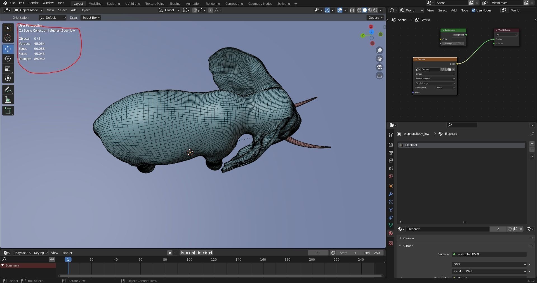537x283 pixels.
Task: Click the Zoom viewport magnifier icon
Action: [x=380, y=50]
